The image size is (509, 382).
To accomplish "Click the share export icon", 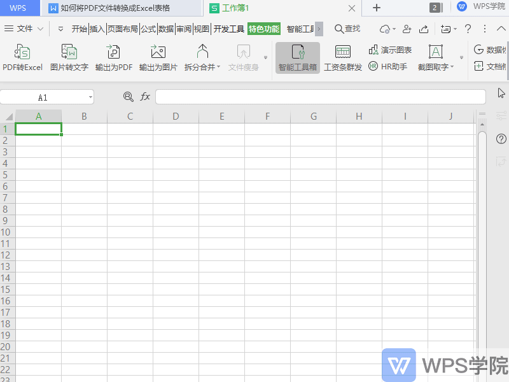I will click(x=424, y=29).
